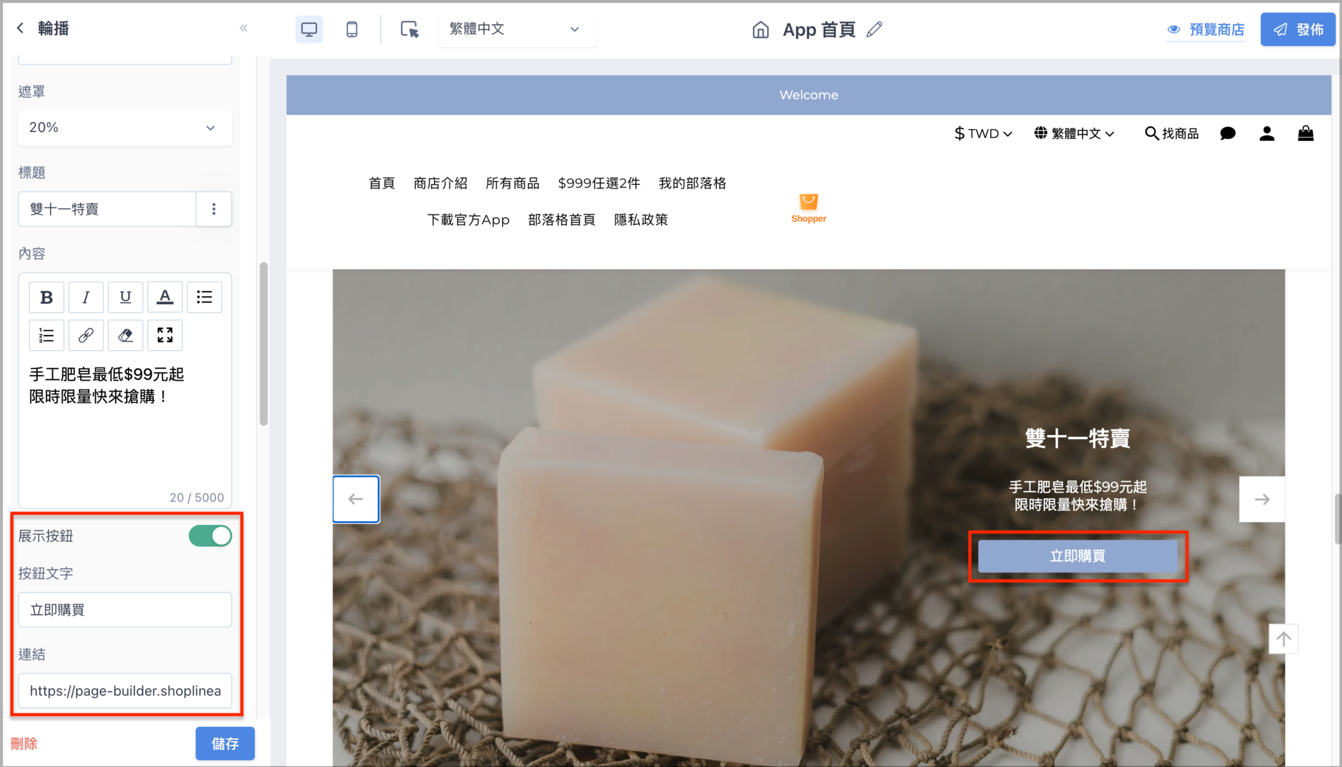The image size is (1342, 767).
Task: Open the $999任選2件 menu item
Action: [599, 183]
